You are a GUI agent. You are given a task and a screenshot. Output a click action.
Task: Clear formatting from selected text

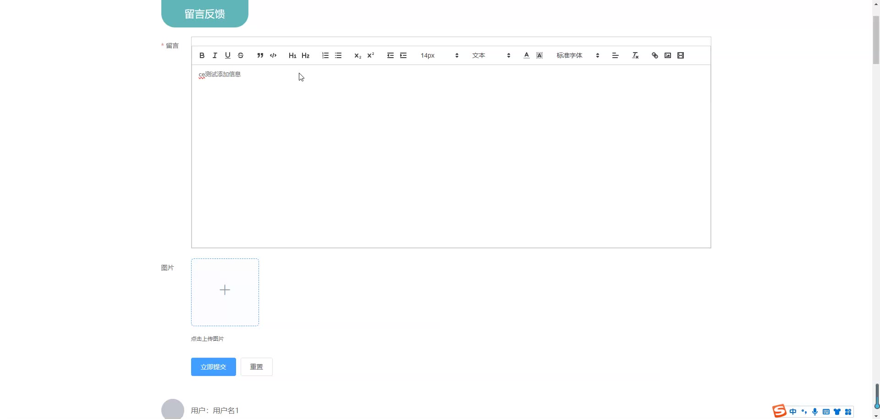(635, 55)
